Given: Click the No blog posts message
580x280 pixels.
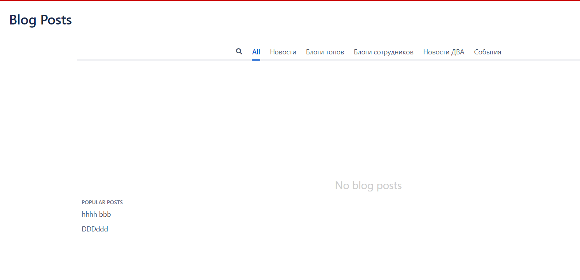Looking at the screenshot, I should pyautogui.click(x=368, y=186).
